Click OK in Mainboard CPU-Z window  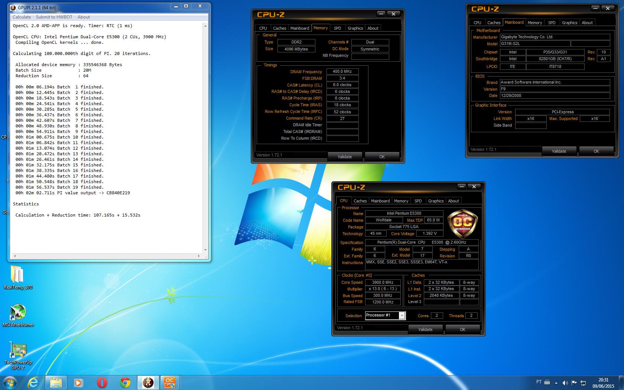596,151
